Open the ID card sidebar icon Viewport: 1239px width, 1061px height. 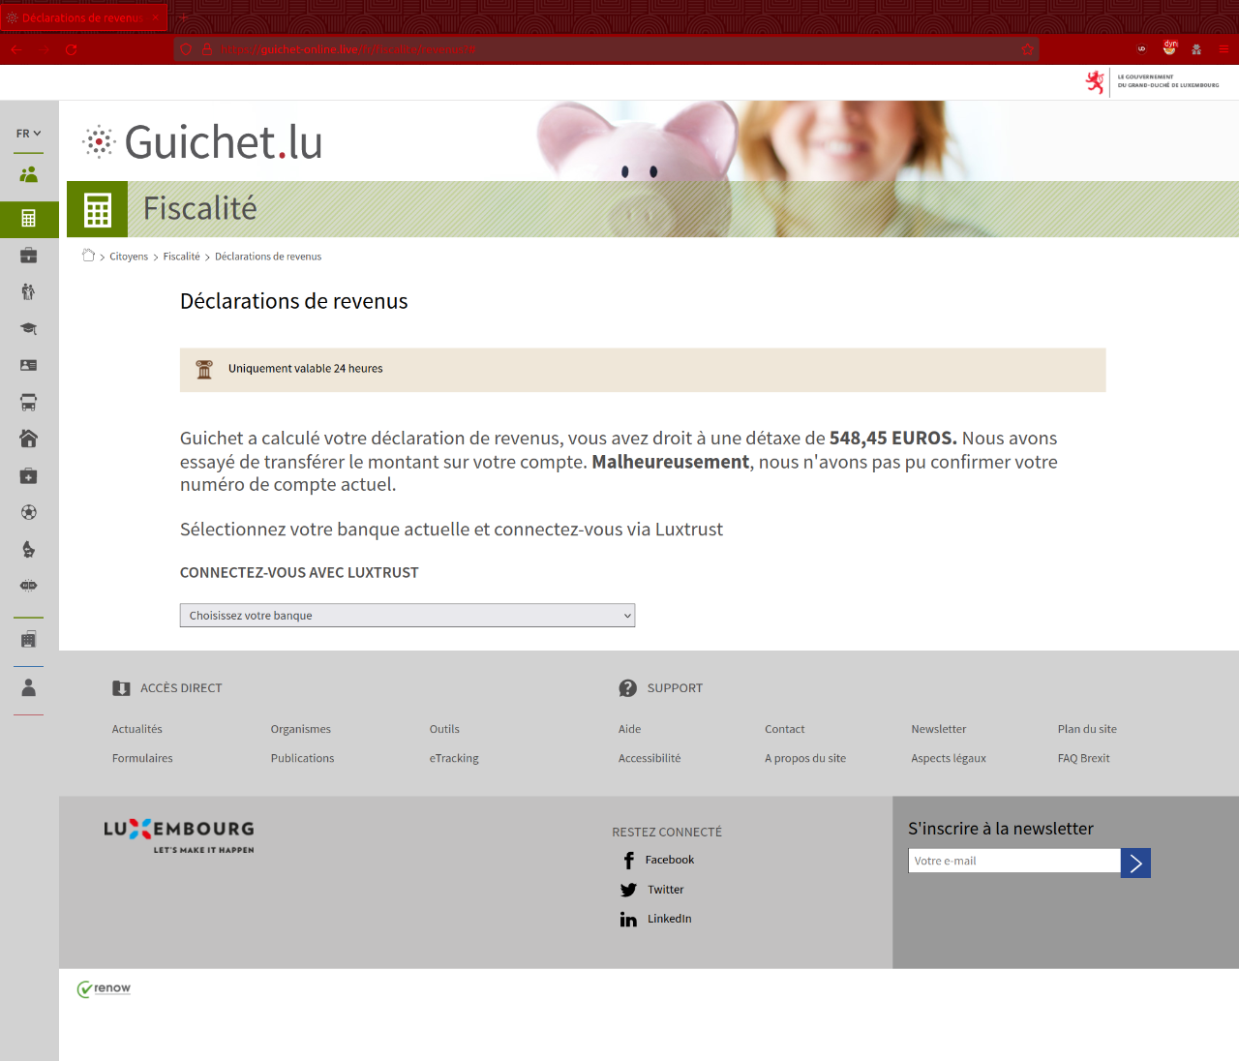(x=29, y=366)
